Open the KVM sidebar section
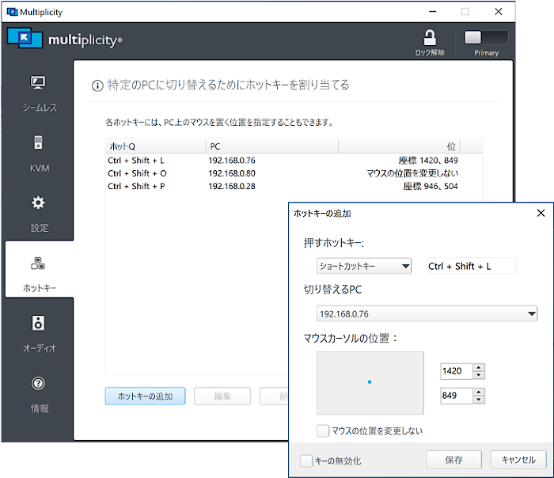This screenshot has height=478, width=554. pos(38,154)
